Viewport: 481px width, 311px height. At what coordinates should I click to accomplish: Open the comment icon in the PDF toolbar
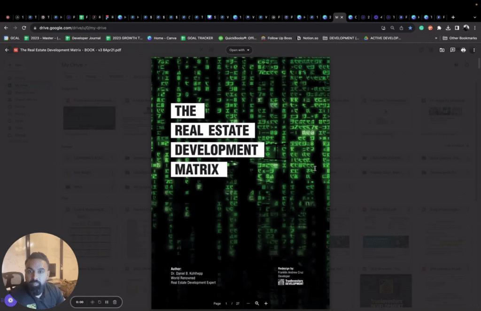453,50
